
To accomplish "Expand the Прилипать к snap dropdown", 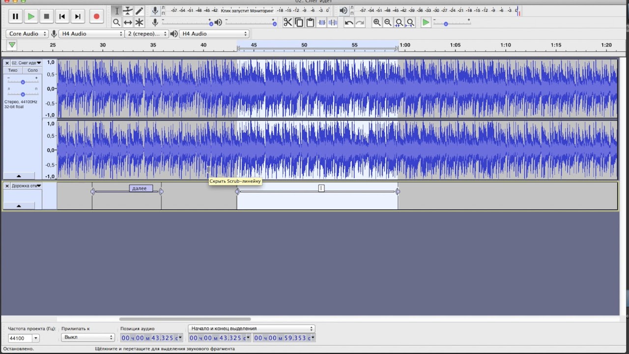I will click(88, 338).
